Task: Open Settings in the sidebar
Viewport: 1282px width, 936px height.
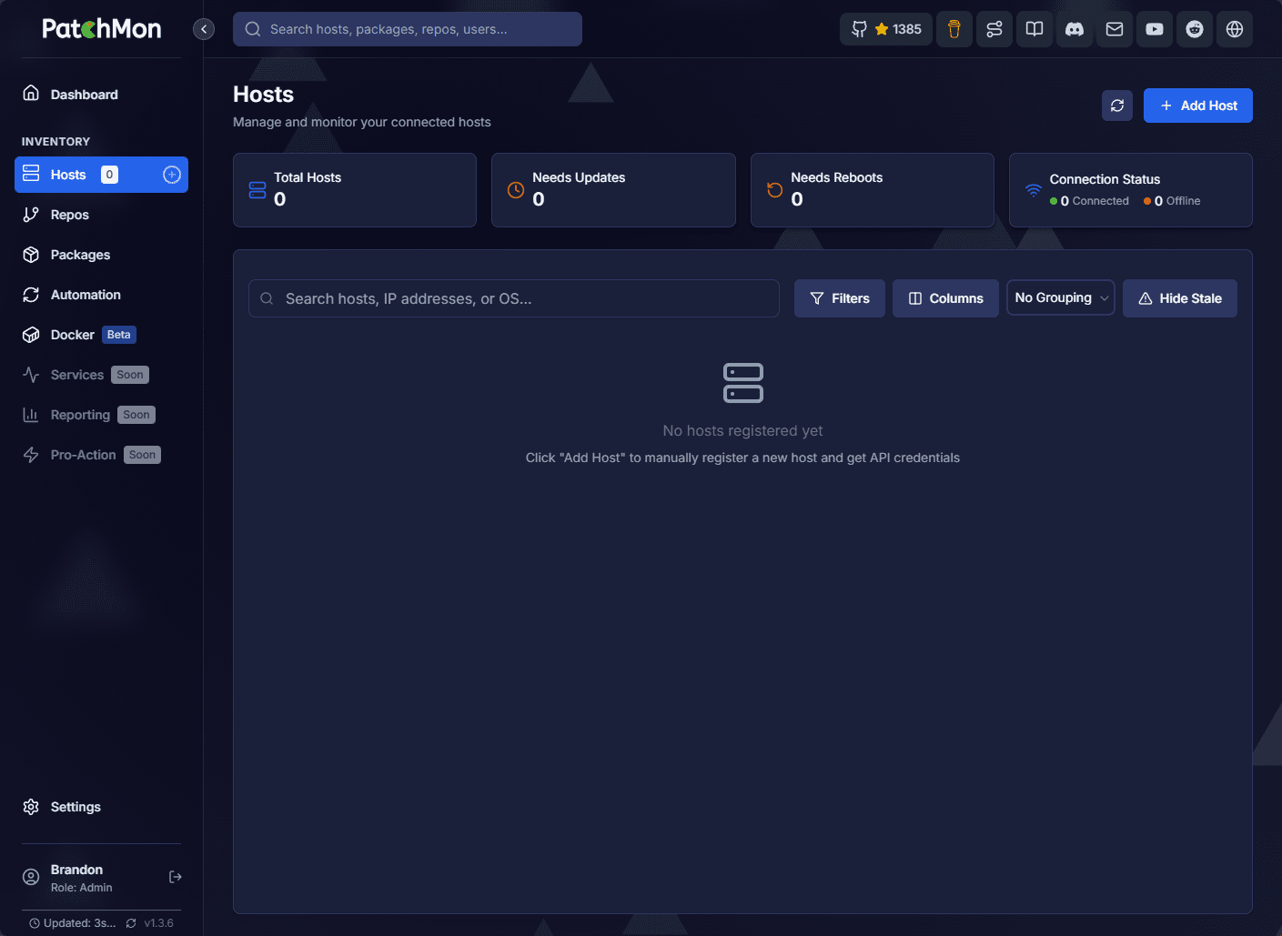Action: pyautogui.click(x=101, y=807)
